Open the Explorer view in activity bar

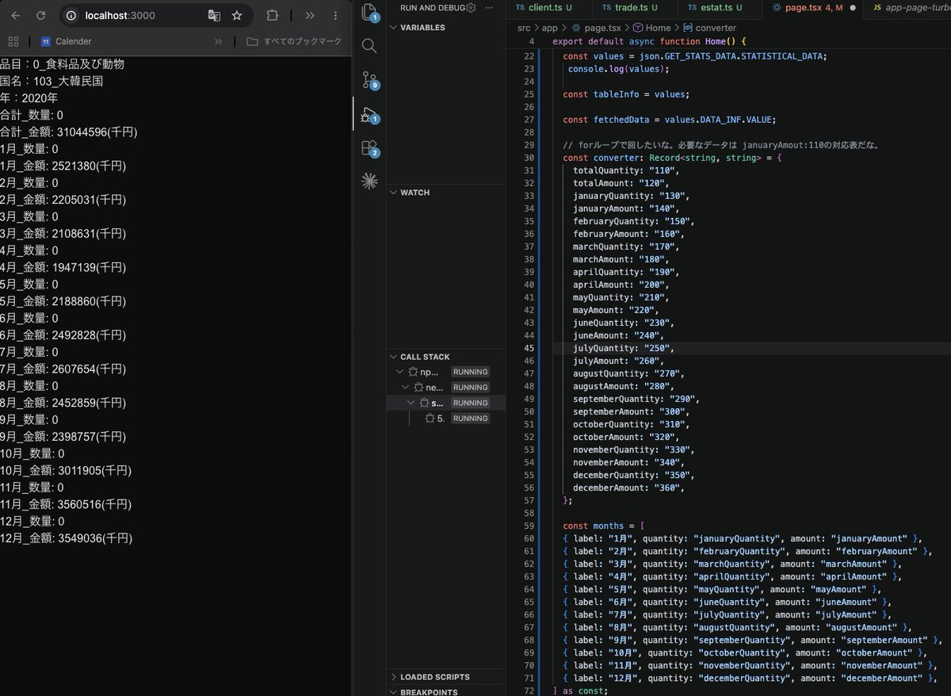coord(369,11)
